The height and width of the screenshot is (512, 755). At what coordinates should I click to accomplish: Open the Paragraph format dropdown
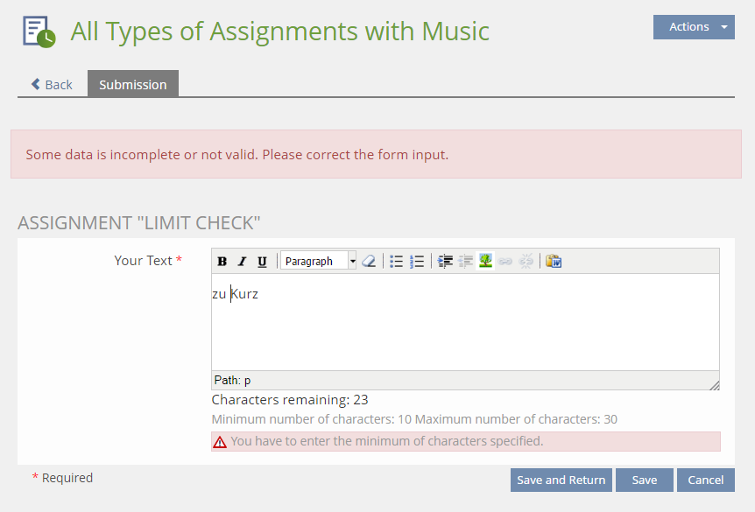click(319, 261)
